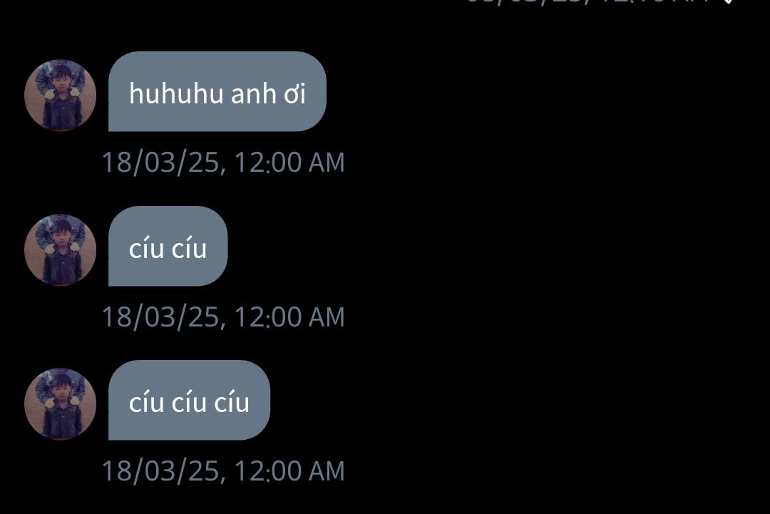Select the "cíu cíu cíu" message bubble

pos(189,400)
